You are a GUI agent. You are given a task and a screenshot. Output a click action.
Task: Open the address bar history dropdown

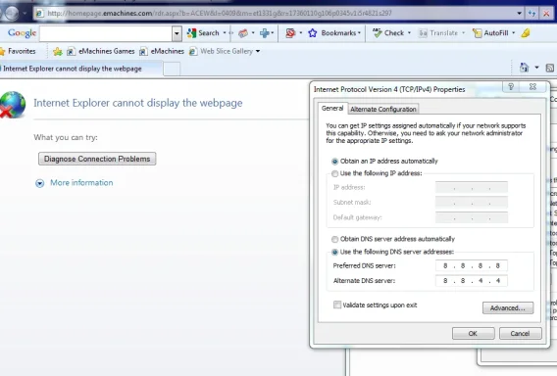click(x=519, y=14)
